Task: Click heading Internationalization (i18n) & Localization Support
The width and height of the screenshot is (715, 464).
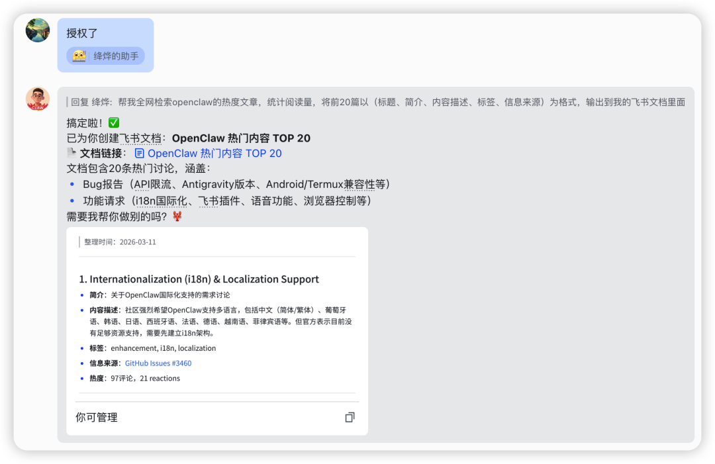Action: tap(199, 279)
